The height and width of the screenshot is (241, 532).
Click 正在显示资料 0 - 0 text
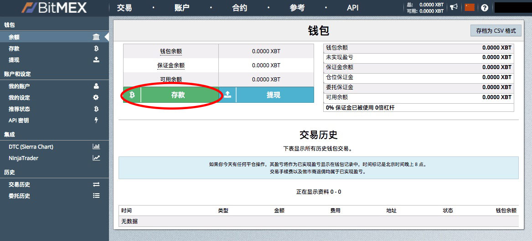click(x=319, y=192)
